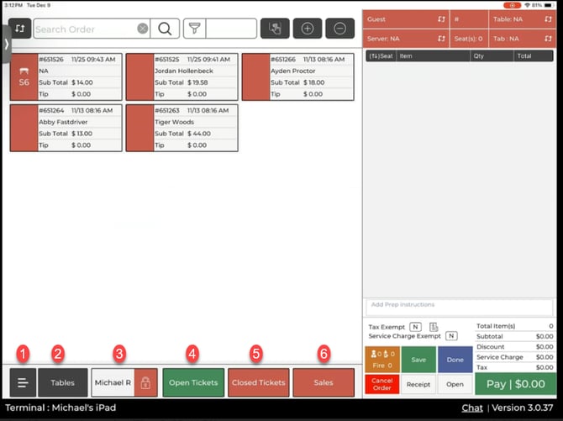Click the sort orders icon beside search

point(18,29)
